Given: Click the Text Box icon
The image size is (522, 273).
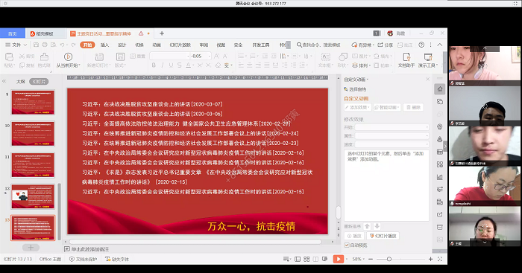Looking at the screenshot, I should (x=326, y=57).
